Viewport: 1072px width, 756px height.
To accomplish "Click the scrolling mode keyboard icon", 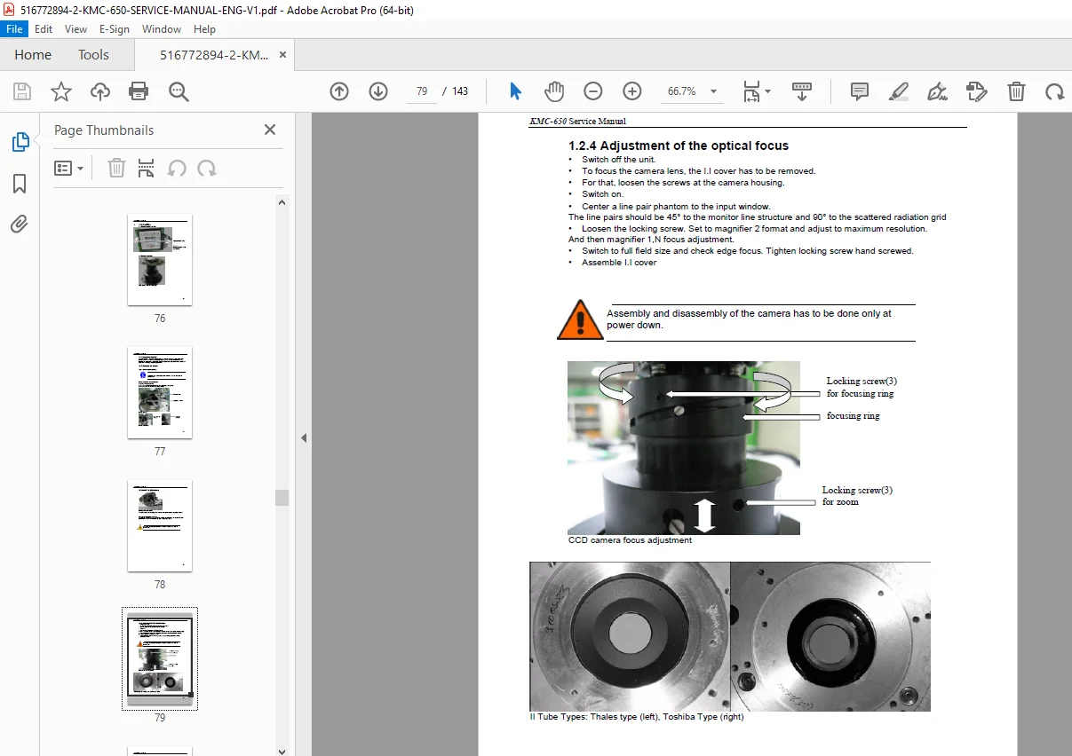I will point(802,91).
